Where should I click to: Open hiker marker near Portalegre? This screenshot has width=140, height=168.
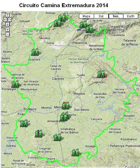click(15, 84)
